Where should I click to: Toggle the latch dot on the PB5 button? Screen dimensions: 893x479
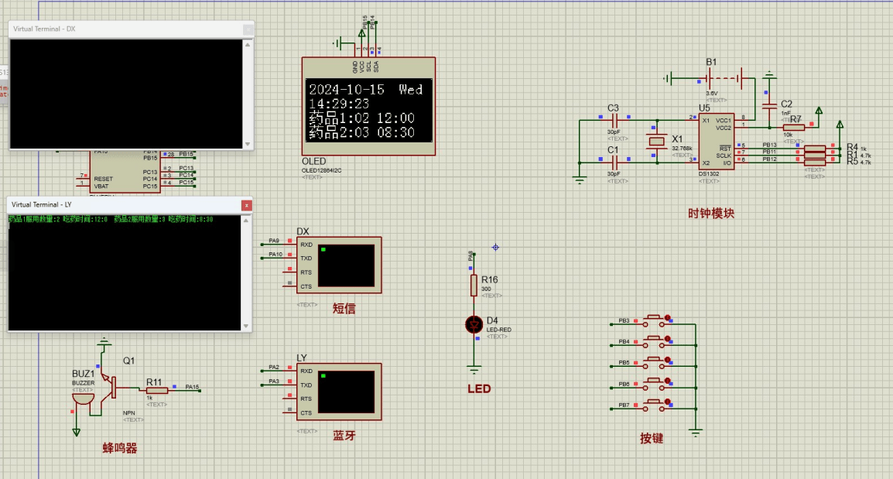[668, 358]
